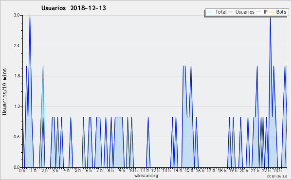Click the y-axis value '2.4'

17,46
